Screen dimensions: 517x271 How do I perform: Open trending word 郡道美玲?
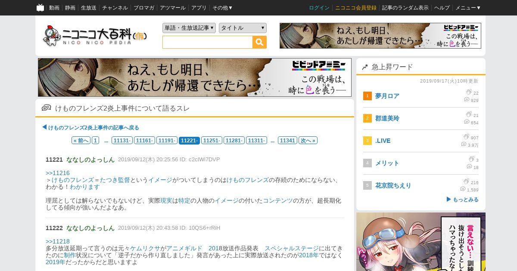coord(387,118)
